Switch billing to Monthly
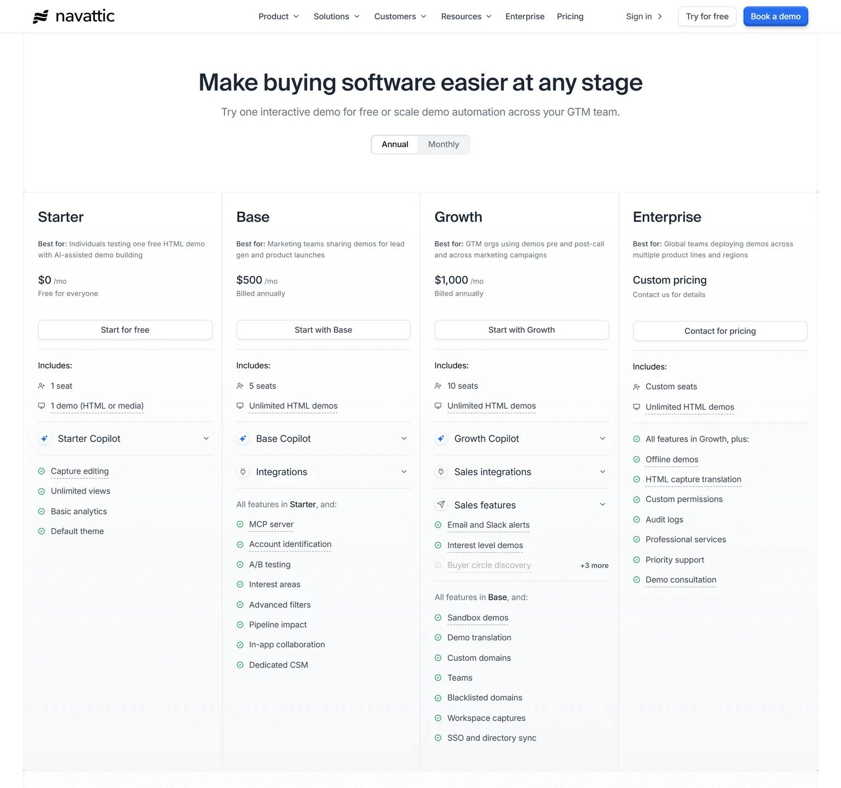Viewport: 841px width, 788px height. [x=443, y=144]
